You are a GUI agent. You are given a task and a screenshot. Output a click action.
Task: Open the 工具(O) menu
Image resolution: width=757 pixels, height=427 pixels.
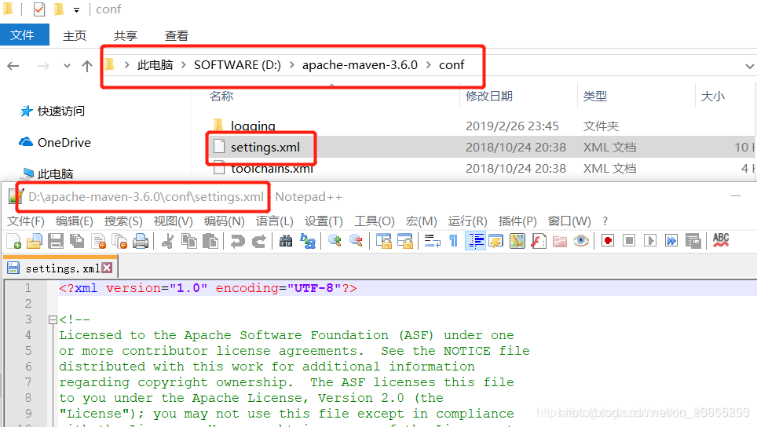click(374, 221)
